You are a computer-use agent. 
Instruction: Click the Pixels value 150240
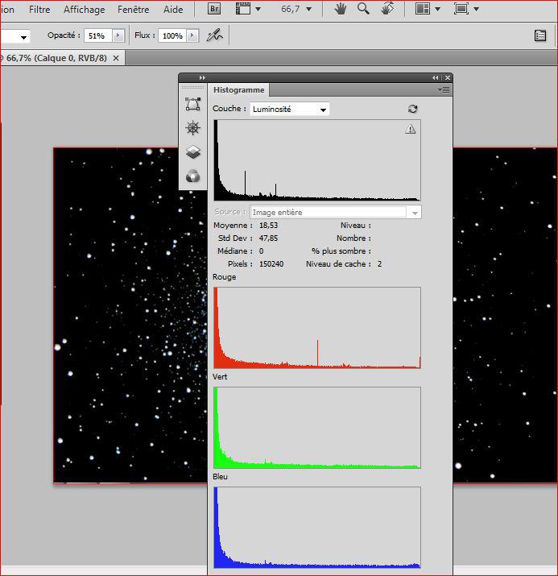(271, 263)
